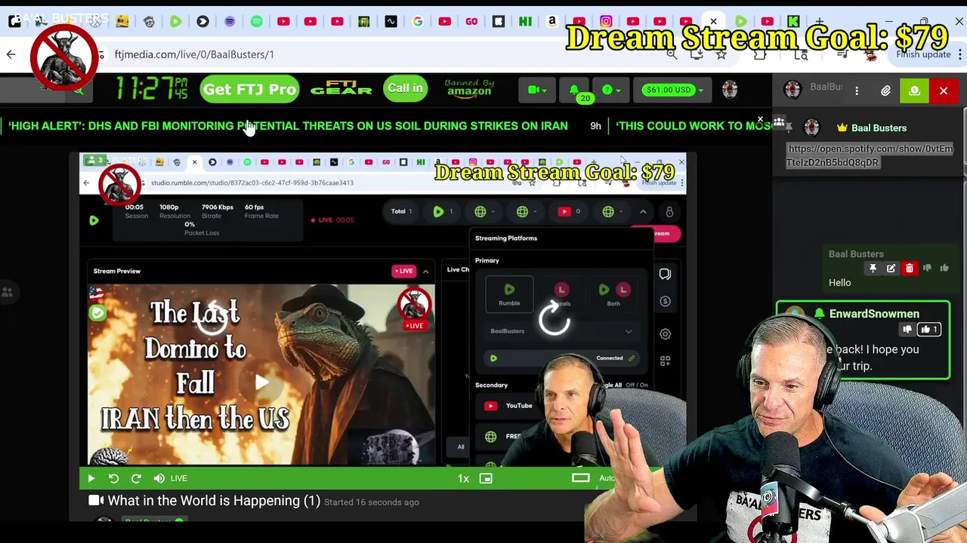Change the 1x playback speed
967x543 pixels.
tap(463, 478)
